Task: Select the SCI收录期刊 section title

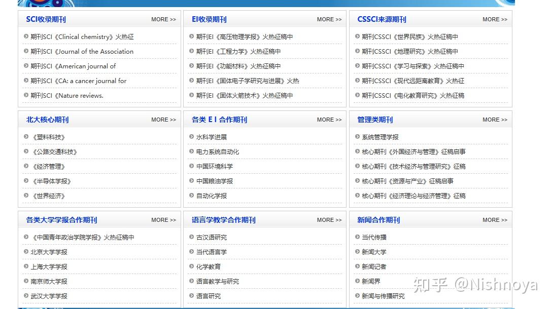Action: [x=46, y=19]
